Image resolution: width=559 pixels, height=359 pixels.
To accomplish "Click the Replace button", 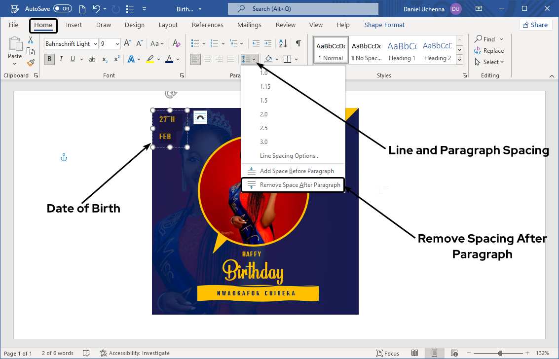I will click(489, 51).
